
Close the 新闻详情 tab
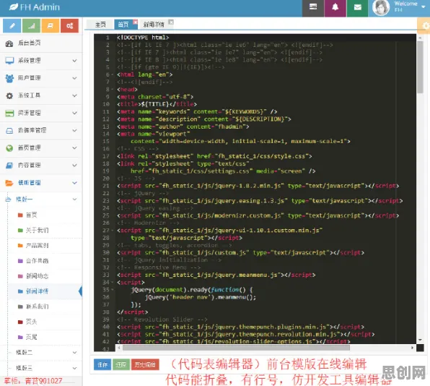click(171, 22)
